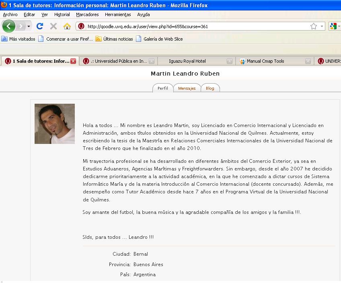This screenshot has height=283, width=341.
Task: Open the Archivo menu
Action: click(x=10, y=14)
